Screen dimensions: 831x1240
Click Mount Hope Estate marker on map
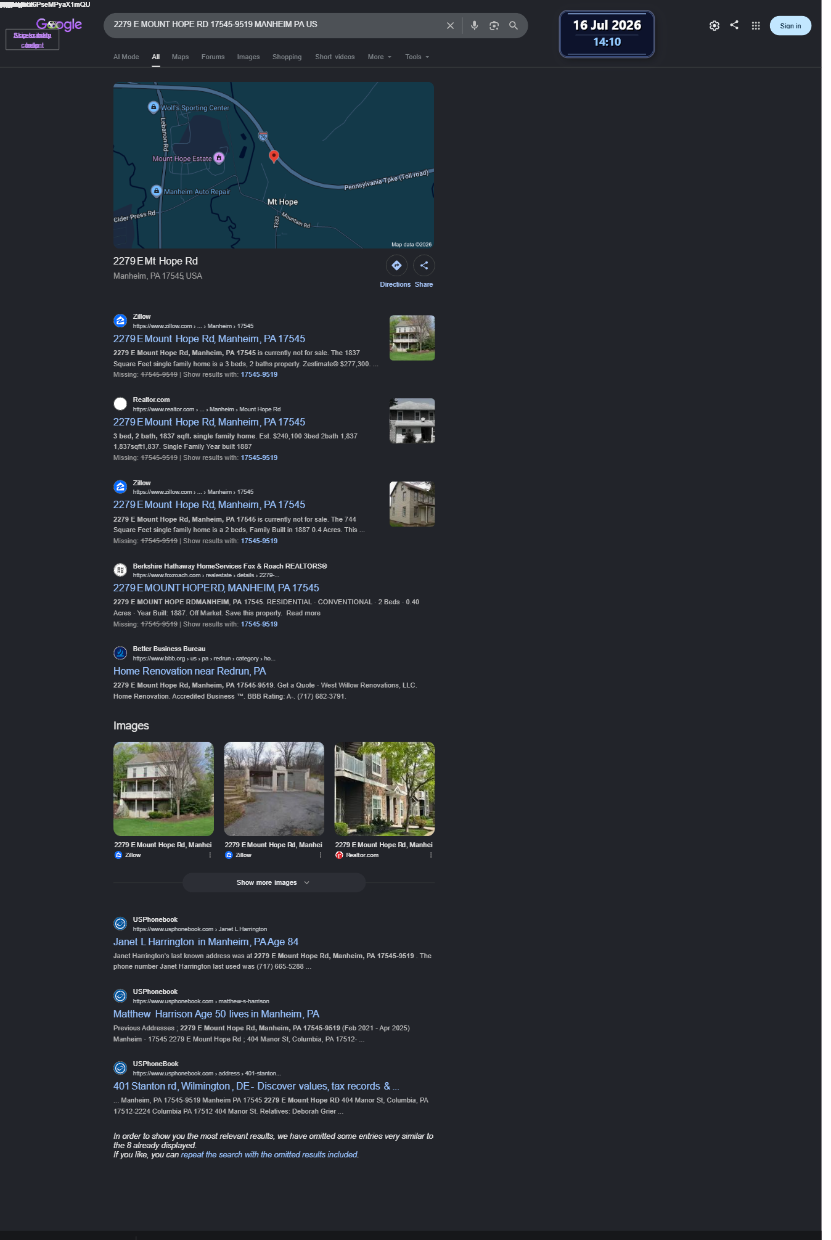[219, 158]
